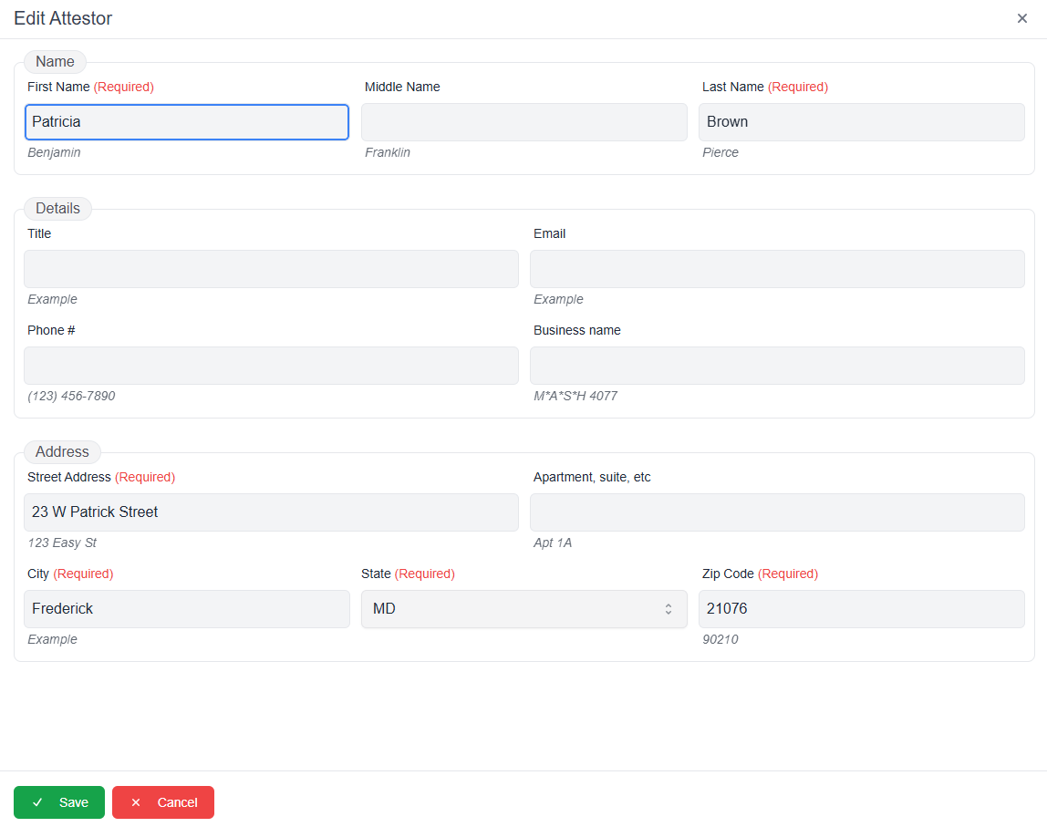
Task: Click the Edit Attestor heading
Action: 63,18
